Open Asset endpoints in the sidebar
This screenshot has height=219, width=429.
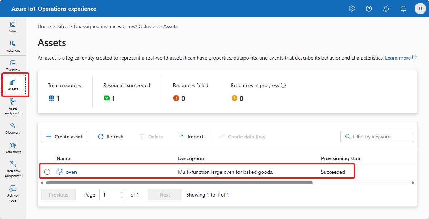[x=13, y=107]
